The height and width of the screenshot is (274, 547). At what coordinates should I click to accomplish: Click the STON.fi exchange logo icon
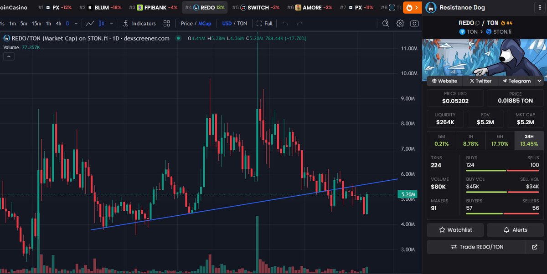click(x=489, y=31)
